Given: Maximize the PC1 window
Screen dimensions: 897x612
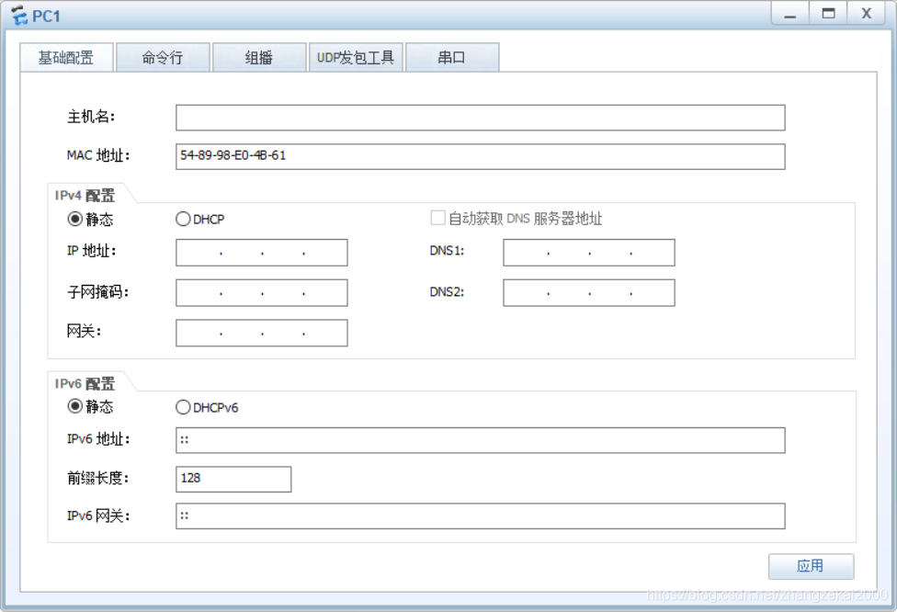Looking at the screenshot, I should (x=828, y=14).
